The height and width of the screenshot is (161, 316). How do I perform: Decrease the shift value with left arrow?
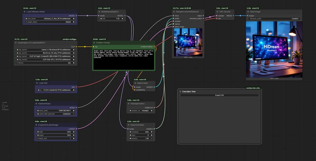(101, 19)
